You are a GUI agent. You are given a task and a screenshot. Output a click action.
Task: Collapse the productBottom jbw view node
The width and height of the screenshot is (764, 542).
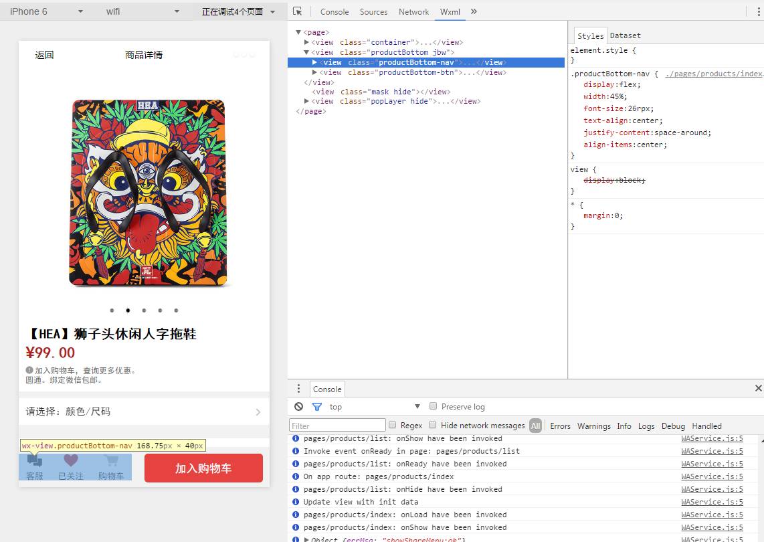click(x=306, y=52)
